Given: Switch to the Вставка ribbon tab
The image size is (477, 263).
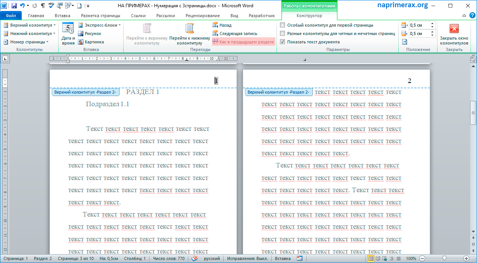Looking at the screenshot, I should (x=62, y=16).
